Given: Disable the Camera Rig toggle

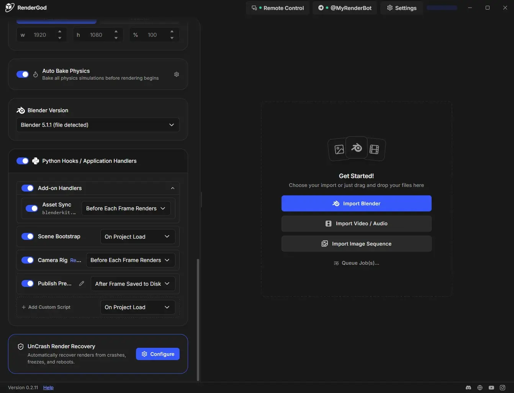Looking at the screenshot, I should click(28, 260).
